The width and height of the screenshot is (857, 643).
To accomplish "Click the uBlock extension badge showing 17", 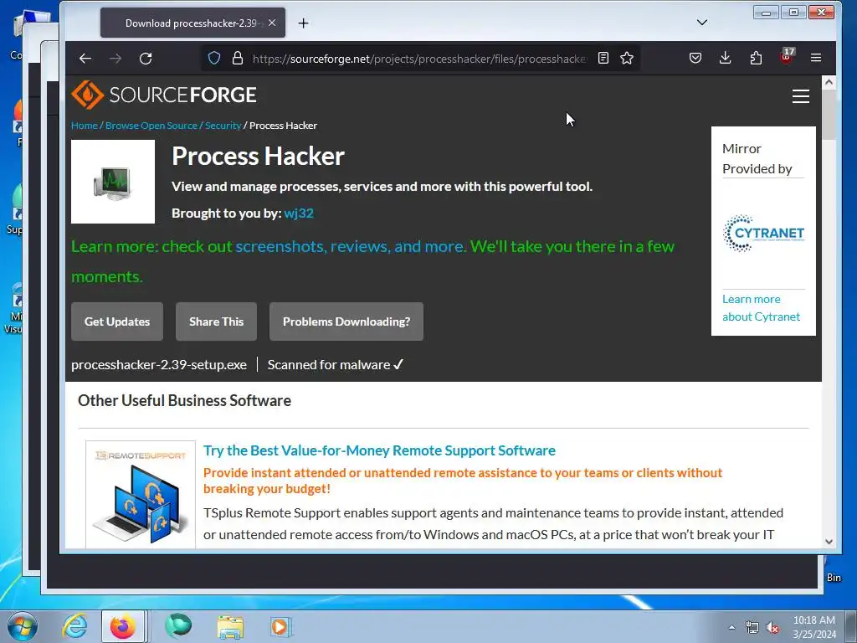I will 787,56.
